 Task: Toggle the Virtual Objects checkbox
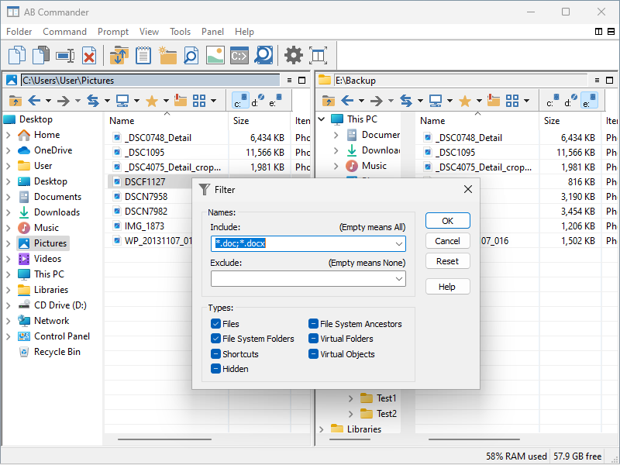[313, 354]
